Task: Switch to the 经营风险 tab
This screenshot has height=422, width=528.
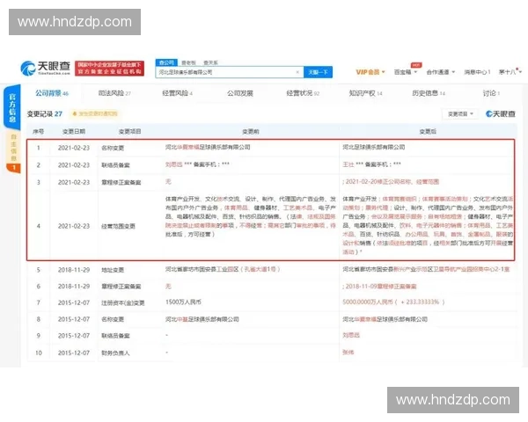Action: click(177, 93)
